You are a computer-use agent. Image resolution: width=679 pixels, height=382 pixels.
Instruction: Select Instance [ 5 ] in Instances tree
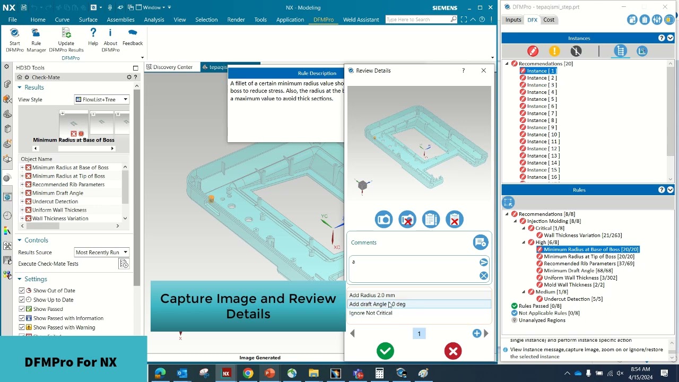click(542, 99)
